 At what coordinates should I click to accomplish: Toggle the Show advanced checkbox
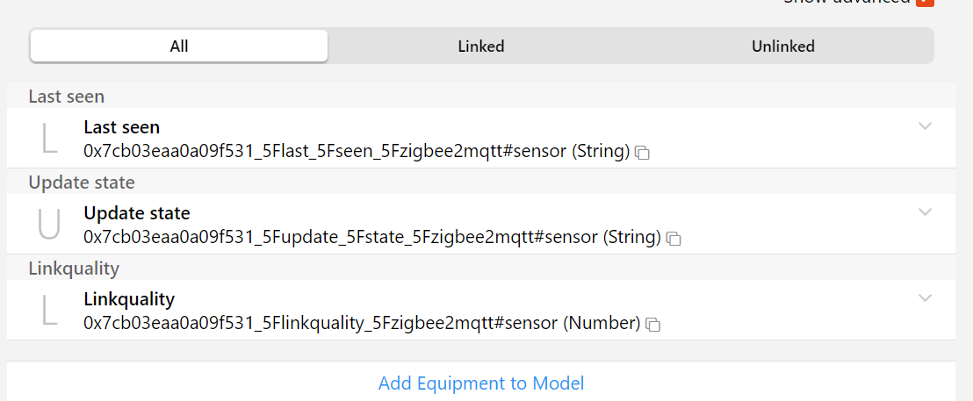click(924, 2)
